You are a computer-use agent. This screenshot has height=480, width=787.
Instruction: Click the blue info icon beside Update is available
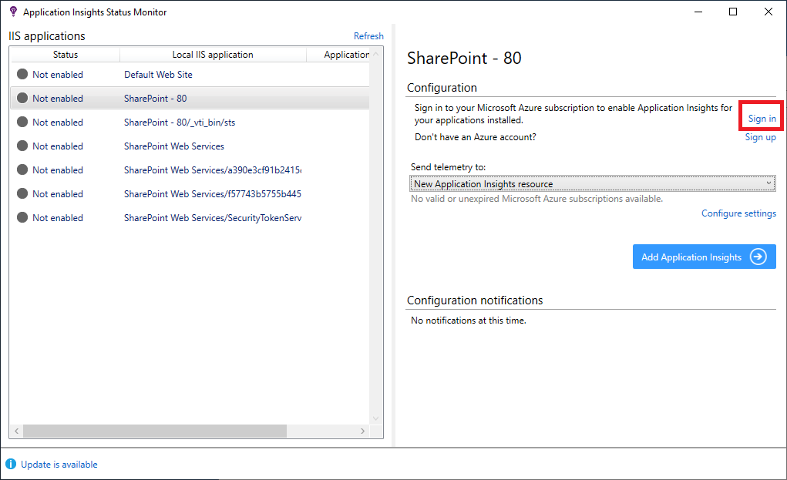point(11,464)
